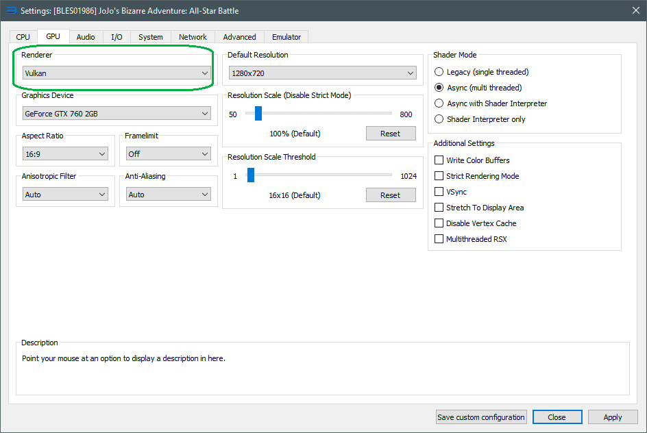Toggle Strict Rendering Mode checkbox

(477, 175)
